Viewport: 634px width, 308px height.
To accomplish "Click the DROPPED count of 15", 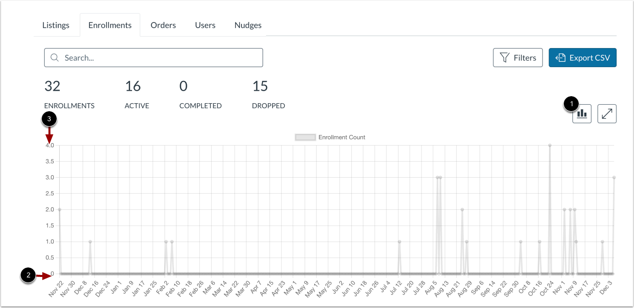I will pos(261,86).
